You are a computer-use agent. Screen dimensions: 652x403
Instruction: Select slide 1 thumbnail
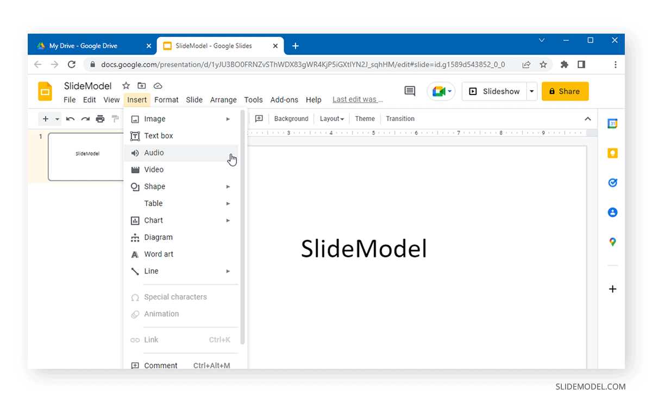[x=87, y=157]
